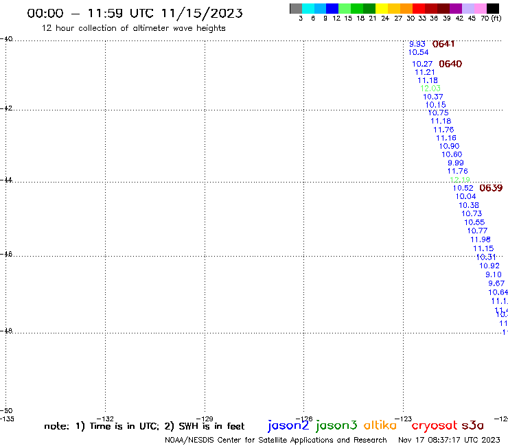Click the 10.04 wave height value
The width and height of the screenshot is (508, 446).
[x=465, y=196]
